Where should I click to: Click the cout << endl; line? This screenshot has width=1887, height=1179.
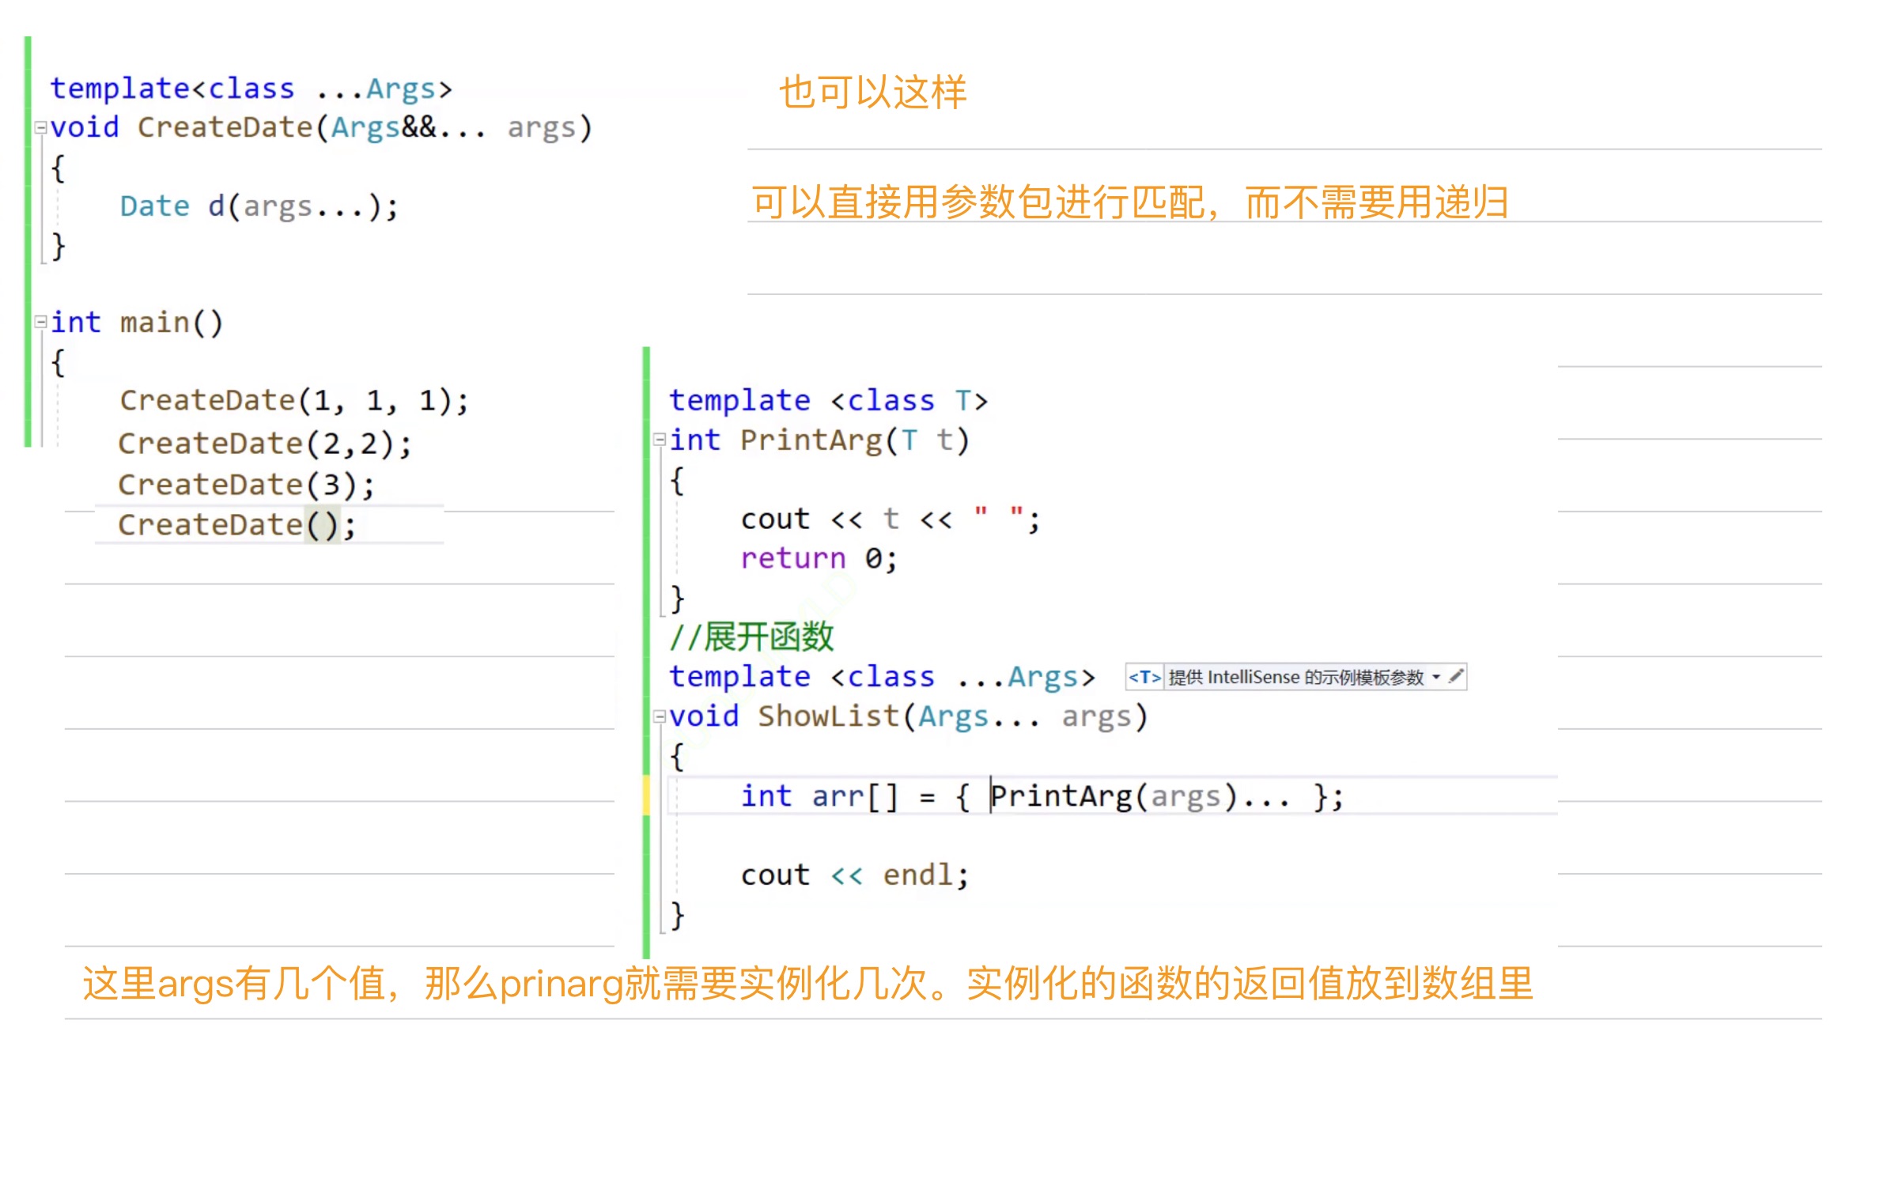point(854,875)
